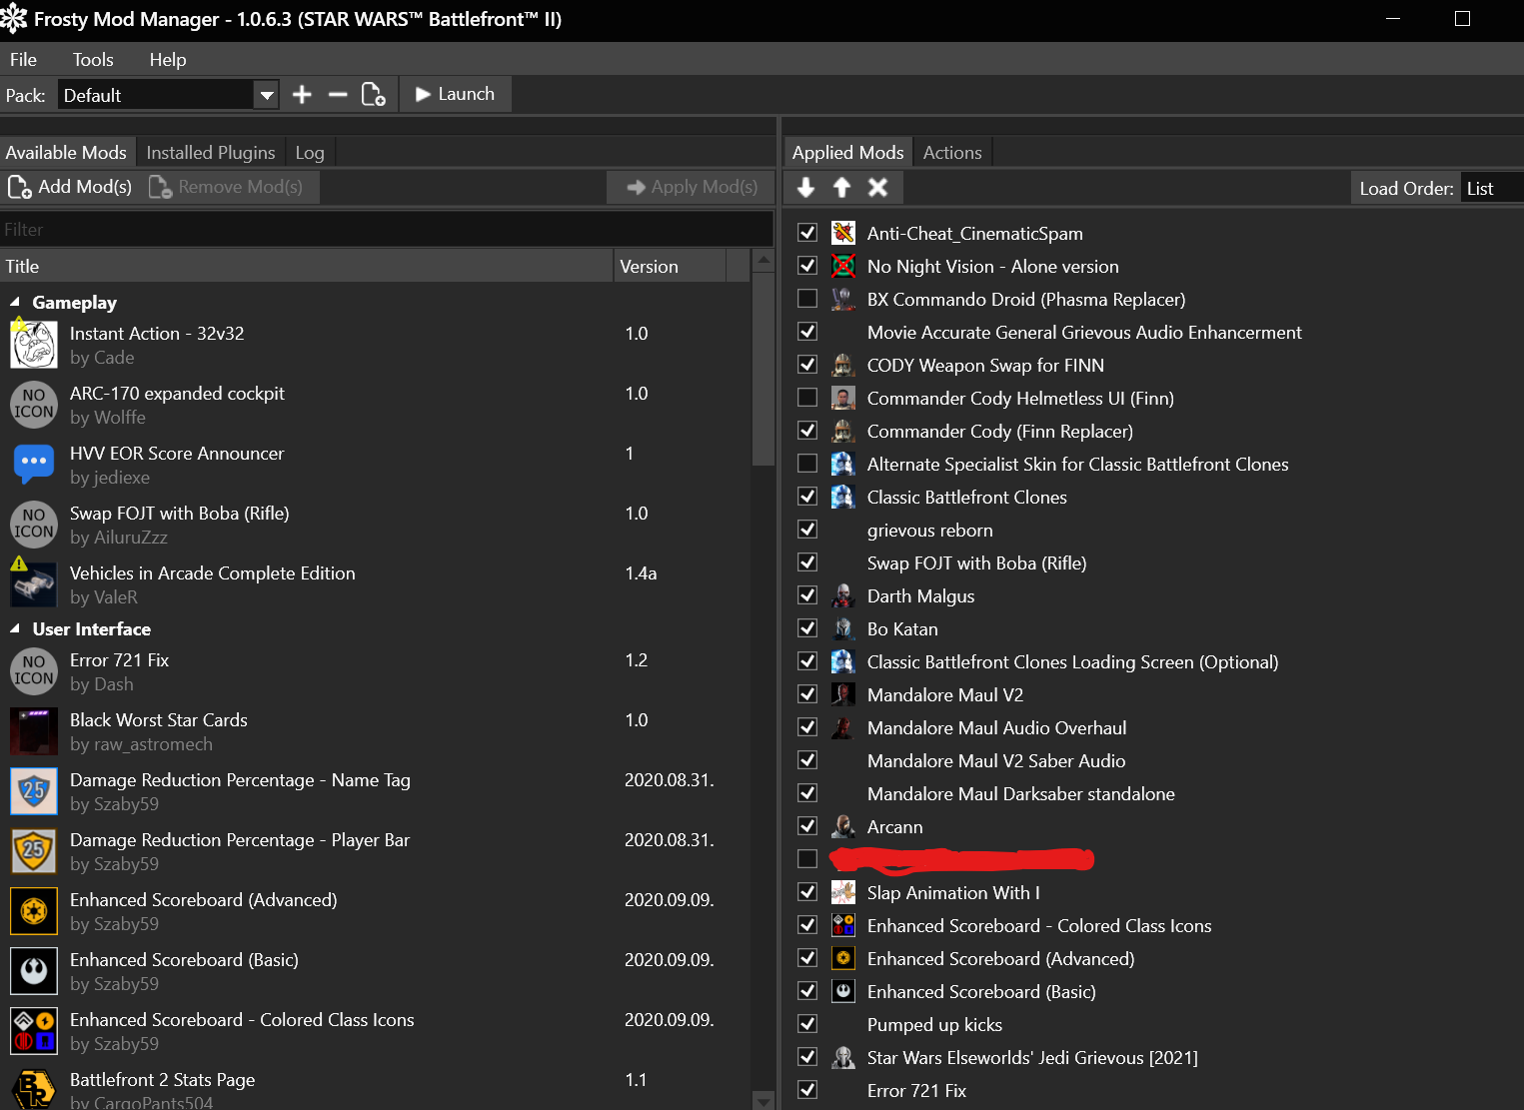Image resolution: width=1524 pixels, height=1110 pixels.
Task: Click Colored Class Icons mod icon in Available Mods
Action: tap(34, 1031)
